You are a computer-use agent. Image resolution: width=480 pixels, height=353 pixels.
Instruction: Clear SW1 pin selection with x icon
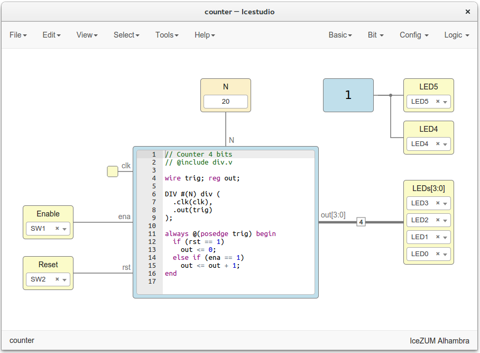(57, 228)
